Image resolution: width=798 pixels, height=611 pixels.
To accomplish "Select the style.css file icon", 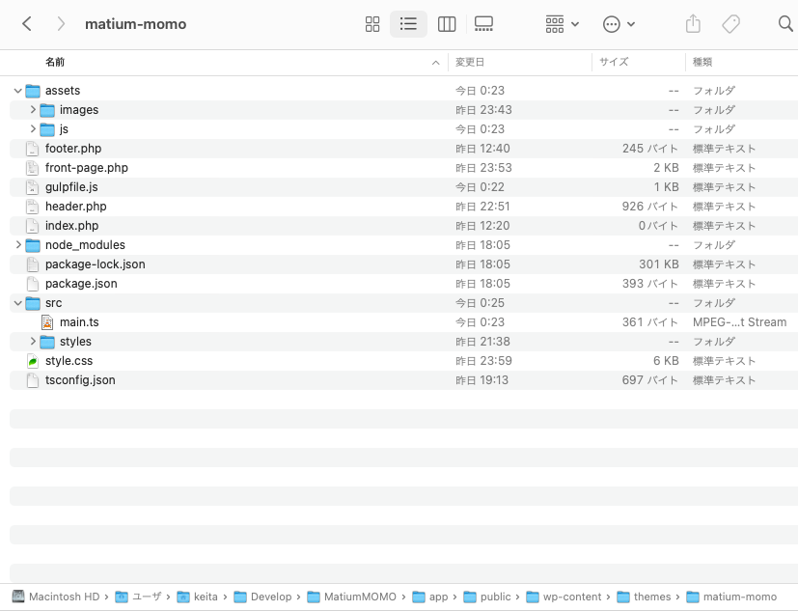I will 33,361.
